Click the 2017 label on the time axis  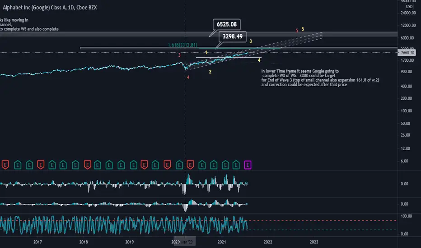click(x=37, y=242)
